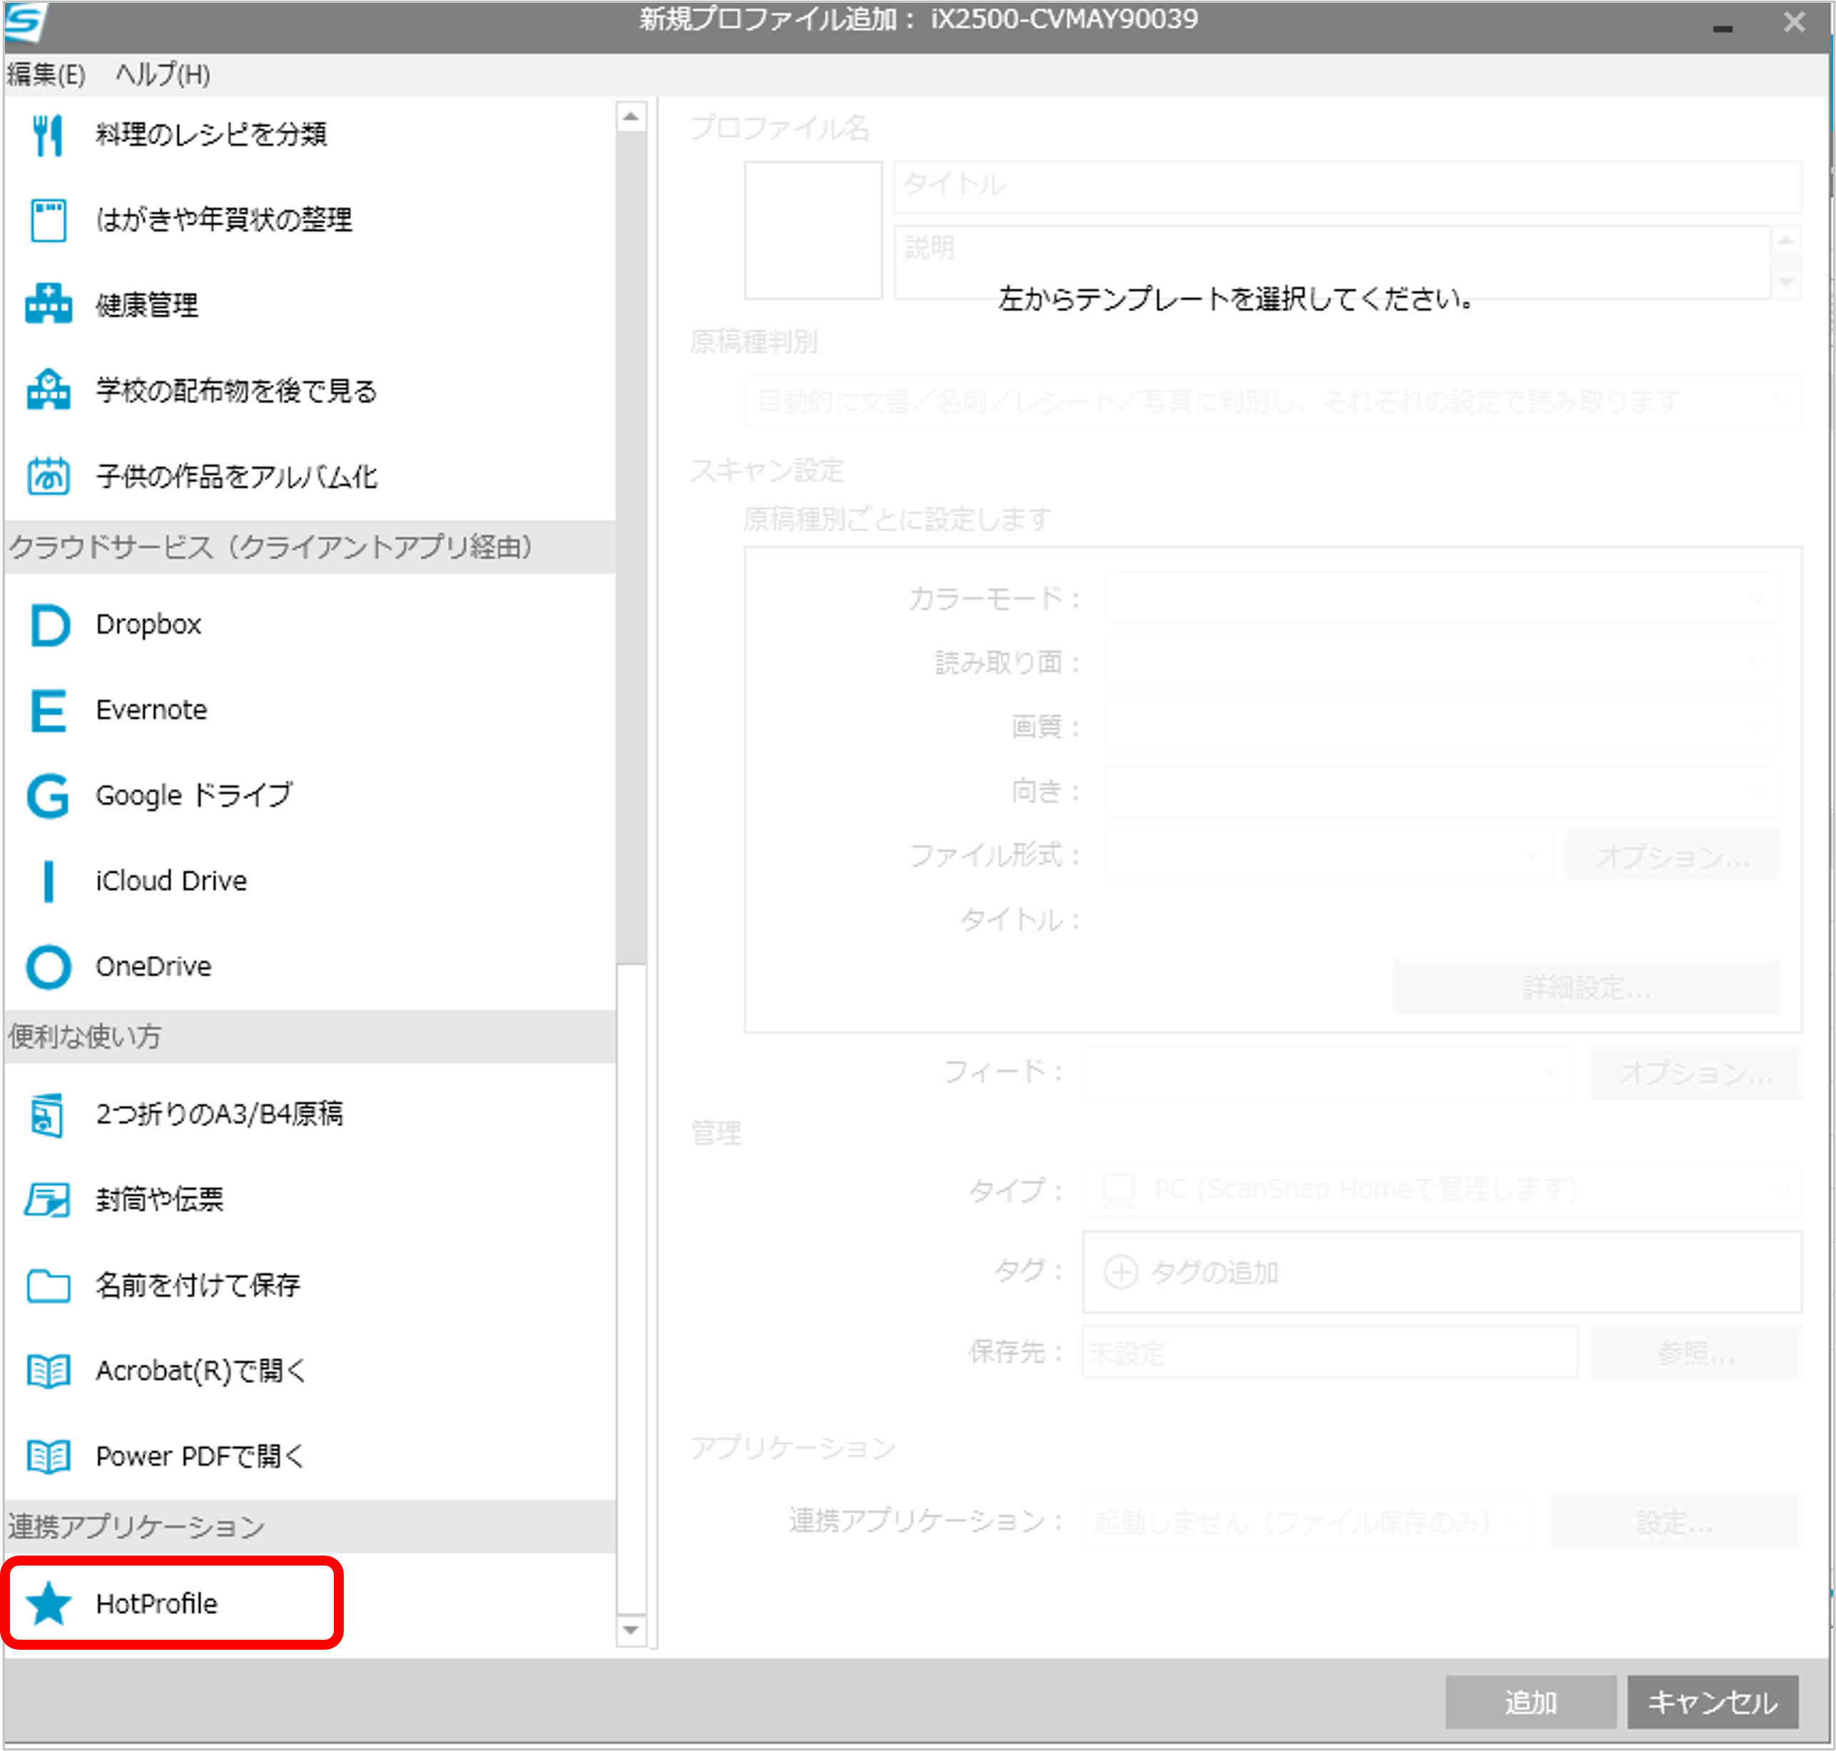
Task: Choose 学校の配布物を後で見る template
Action: click(x=236, y=391)
